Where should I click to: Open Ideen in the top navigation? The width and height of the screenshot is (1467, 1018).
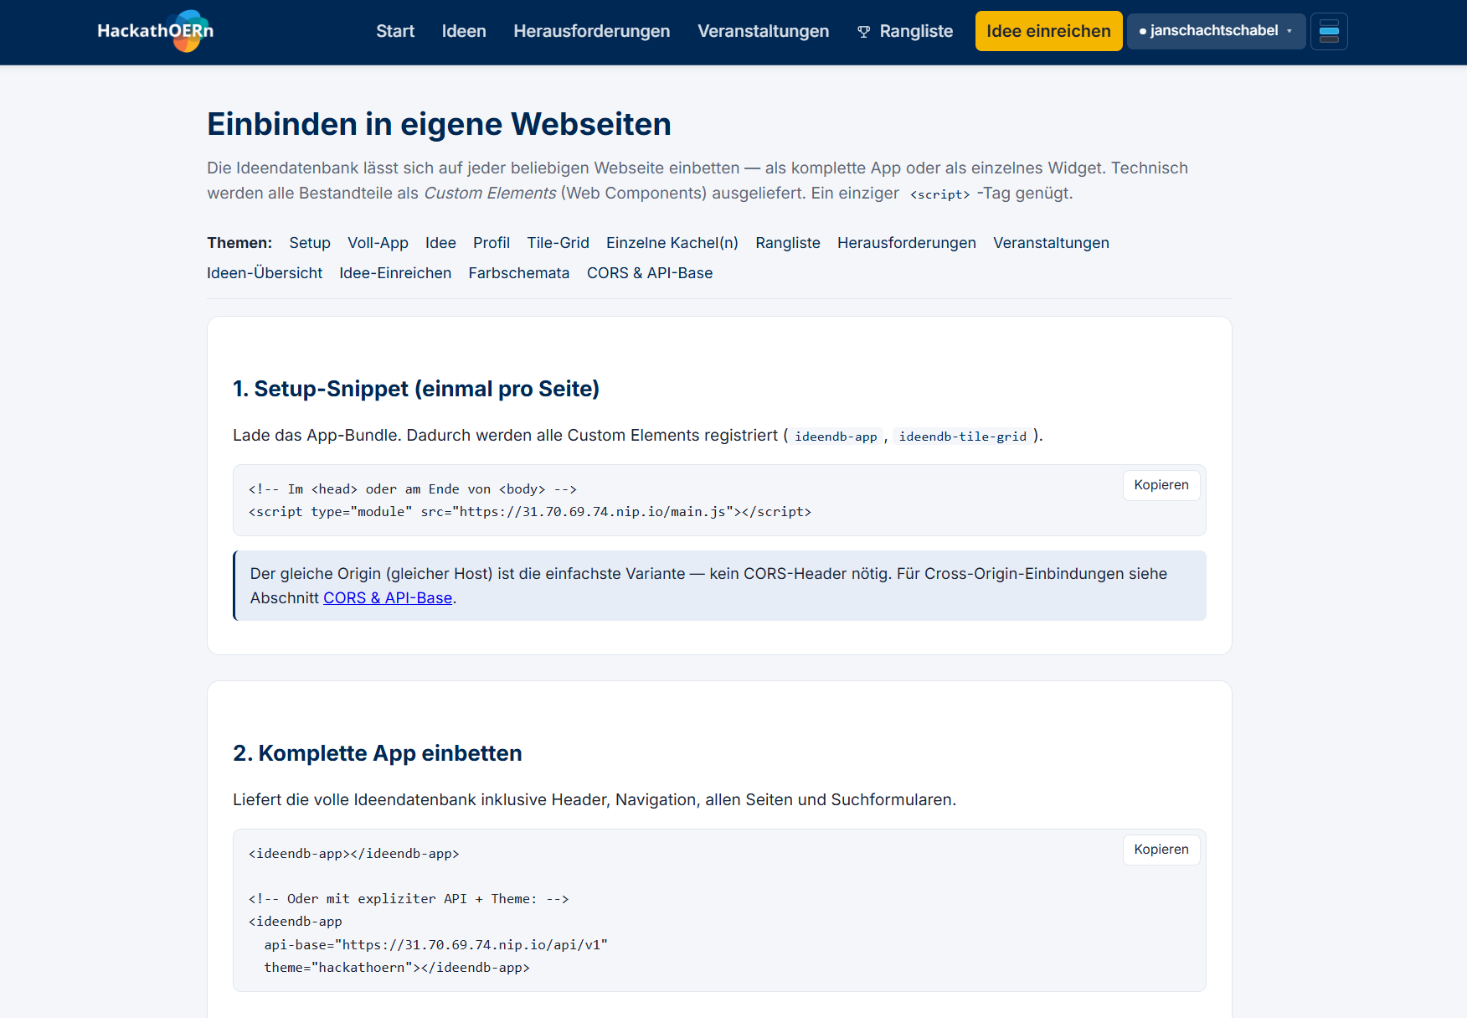tap(464, 31)
